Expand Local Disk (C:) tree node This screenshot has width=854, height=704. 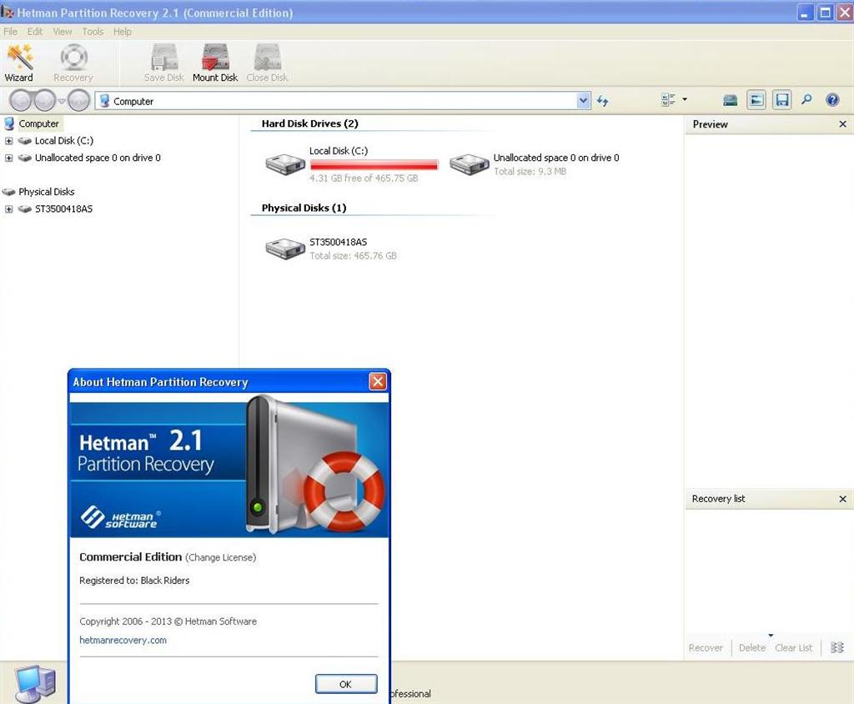pos(9,141)
